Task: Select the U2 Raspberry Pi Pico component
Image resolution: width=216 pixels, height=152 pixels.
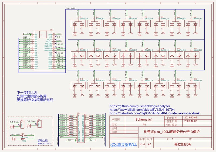Action: 43,50
